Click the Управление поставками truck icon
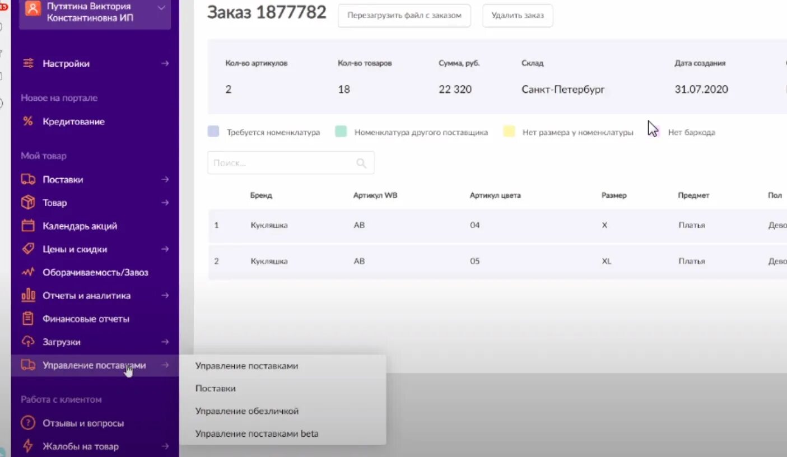 point(28,365)
